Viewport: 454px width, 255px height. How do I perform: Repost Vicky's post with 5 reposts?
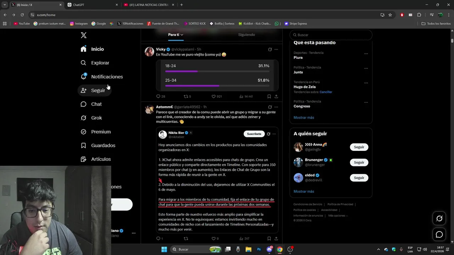pyautogui.click(x=187, y=96)
